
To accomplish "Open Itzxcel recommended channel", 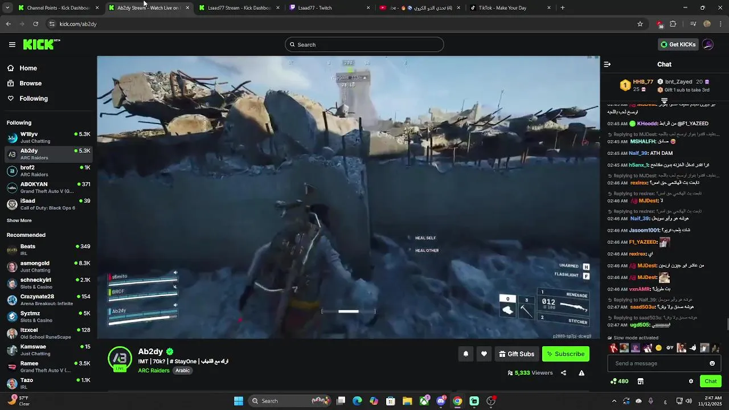I will (48, 333).
